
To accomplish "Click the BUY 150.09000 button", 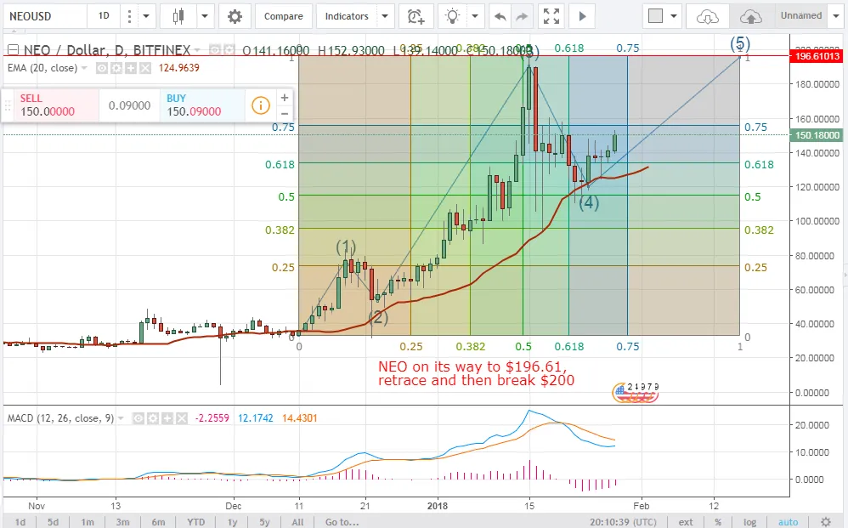I will [202, 105].
